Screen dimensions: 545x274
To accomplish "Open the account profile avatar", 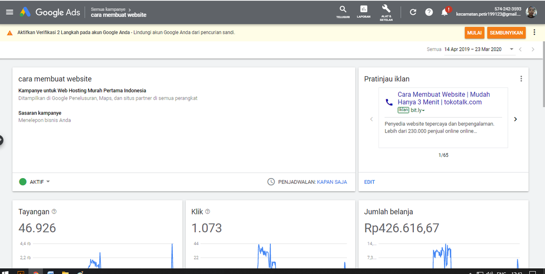I will click(531, 12).
